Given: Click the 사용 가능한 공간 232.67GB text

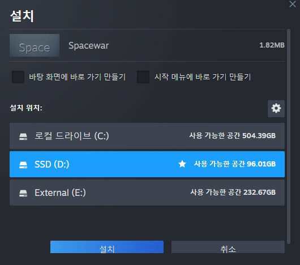Looking at the screenshot, I should [x=233, y=193].
